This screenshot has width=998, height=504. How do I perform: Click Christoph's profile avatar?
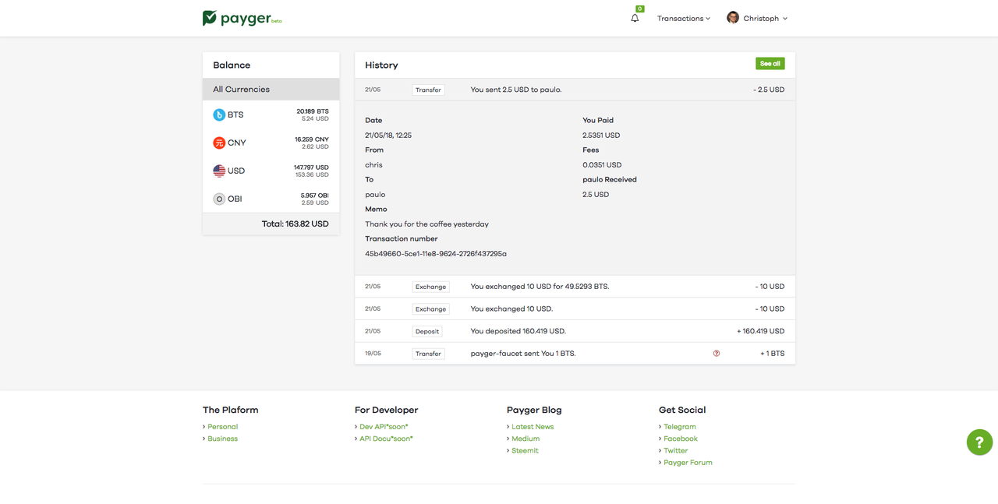pyautogui.click(x=733, y=18)
